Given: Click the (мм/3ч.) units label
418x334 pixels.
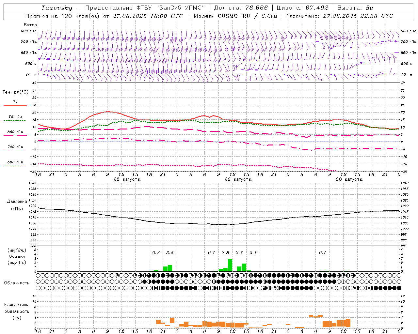Looking at the screenshot, I should tap(17, 250).
